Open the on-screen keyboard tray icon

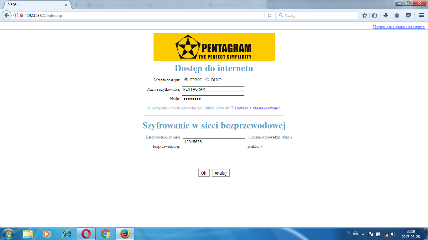(x=356, y=233)
